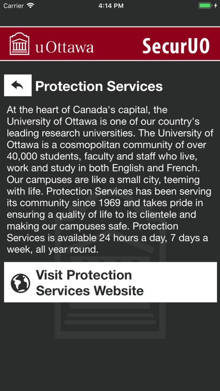Tap the "since 1969" text line
The width and height of the screenshot is (220, 391).
click(96, 203)
